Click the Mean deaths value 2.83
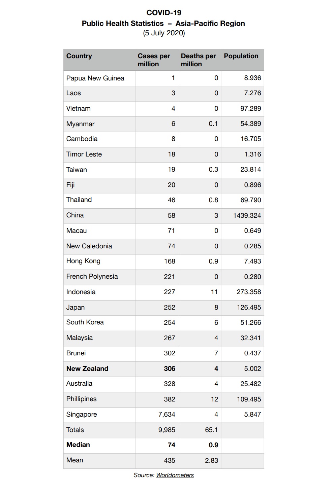 pos(211,460)
